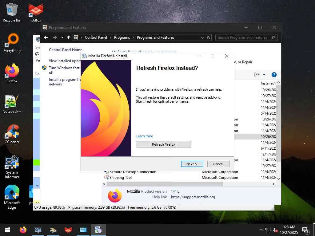Click the Programs and Features breadcrumb
Screen dimensions: 315x236
[155, 37]
